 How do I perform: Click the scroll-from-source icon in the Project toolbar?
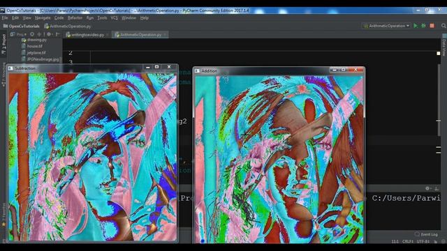pyautogui.click(x=32, y=34)
